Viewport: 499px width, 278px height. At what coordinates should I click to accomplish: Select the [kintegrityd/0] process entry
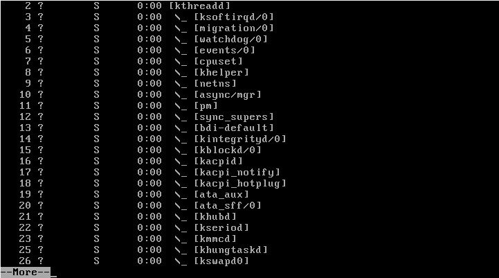(x=240, y=139)
